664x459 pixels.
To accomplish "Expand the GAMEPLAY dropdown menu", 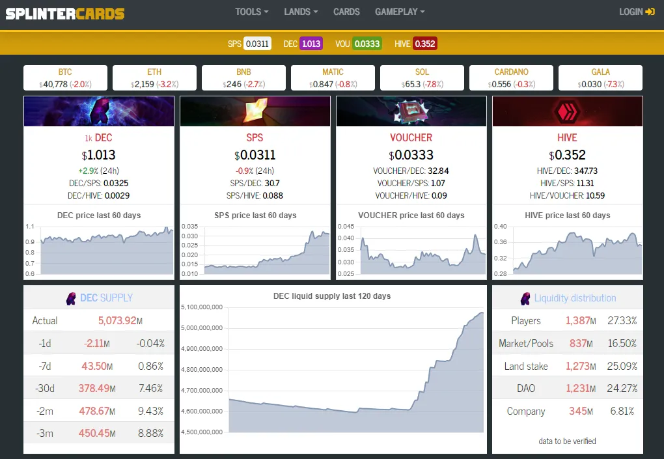I will click(x=399, y=12).
